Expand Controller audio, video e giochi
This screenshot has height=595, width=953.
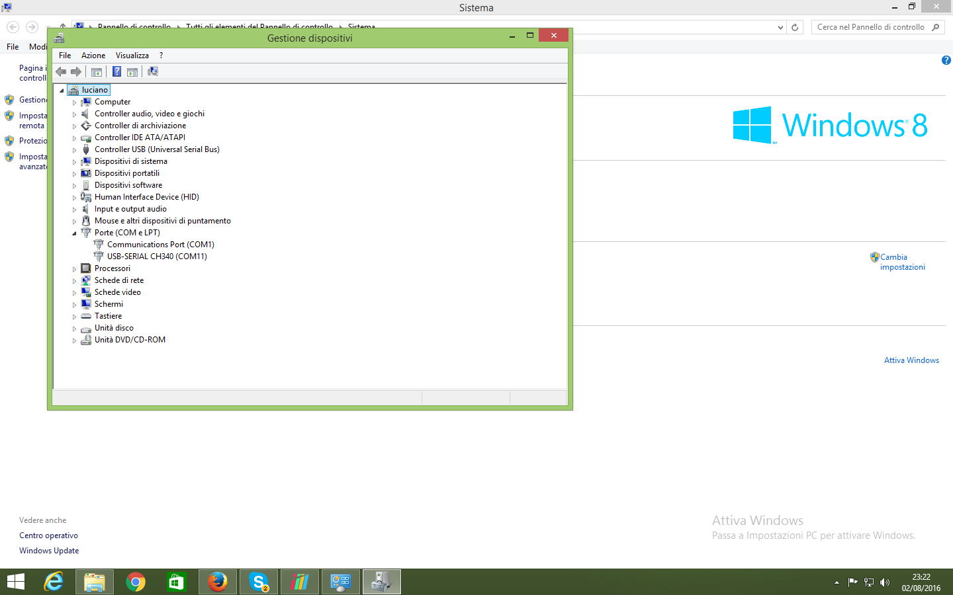tap(74, 114)
